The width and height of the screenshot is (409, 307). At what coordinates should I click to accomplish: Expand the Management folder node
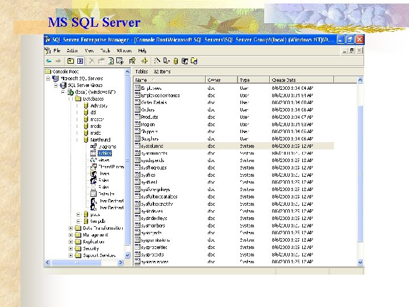pos(71,235)
